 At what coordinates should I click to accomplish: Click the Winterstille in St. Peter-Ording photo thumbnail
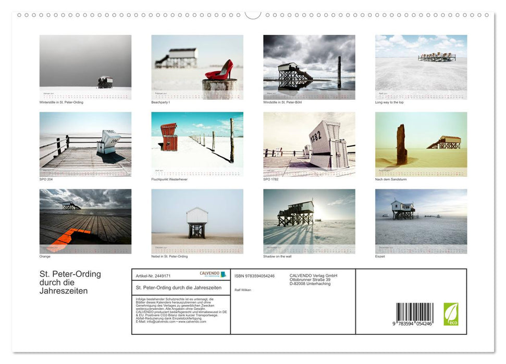(85, 67)
